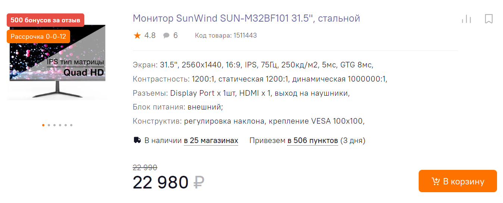Jump to the fourth image dot
Viewport: 503px width, 203px height.
tap(60, 125)
